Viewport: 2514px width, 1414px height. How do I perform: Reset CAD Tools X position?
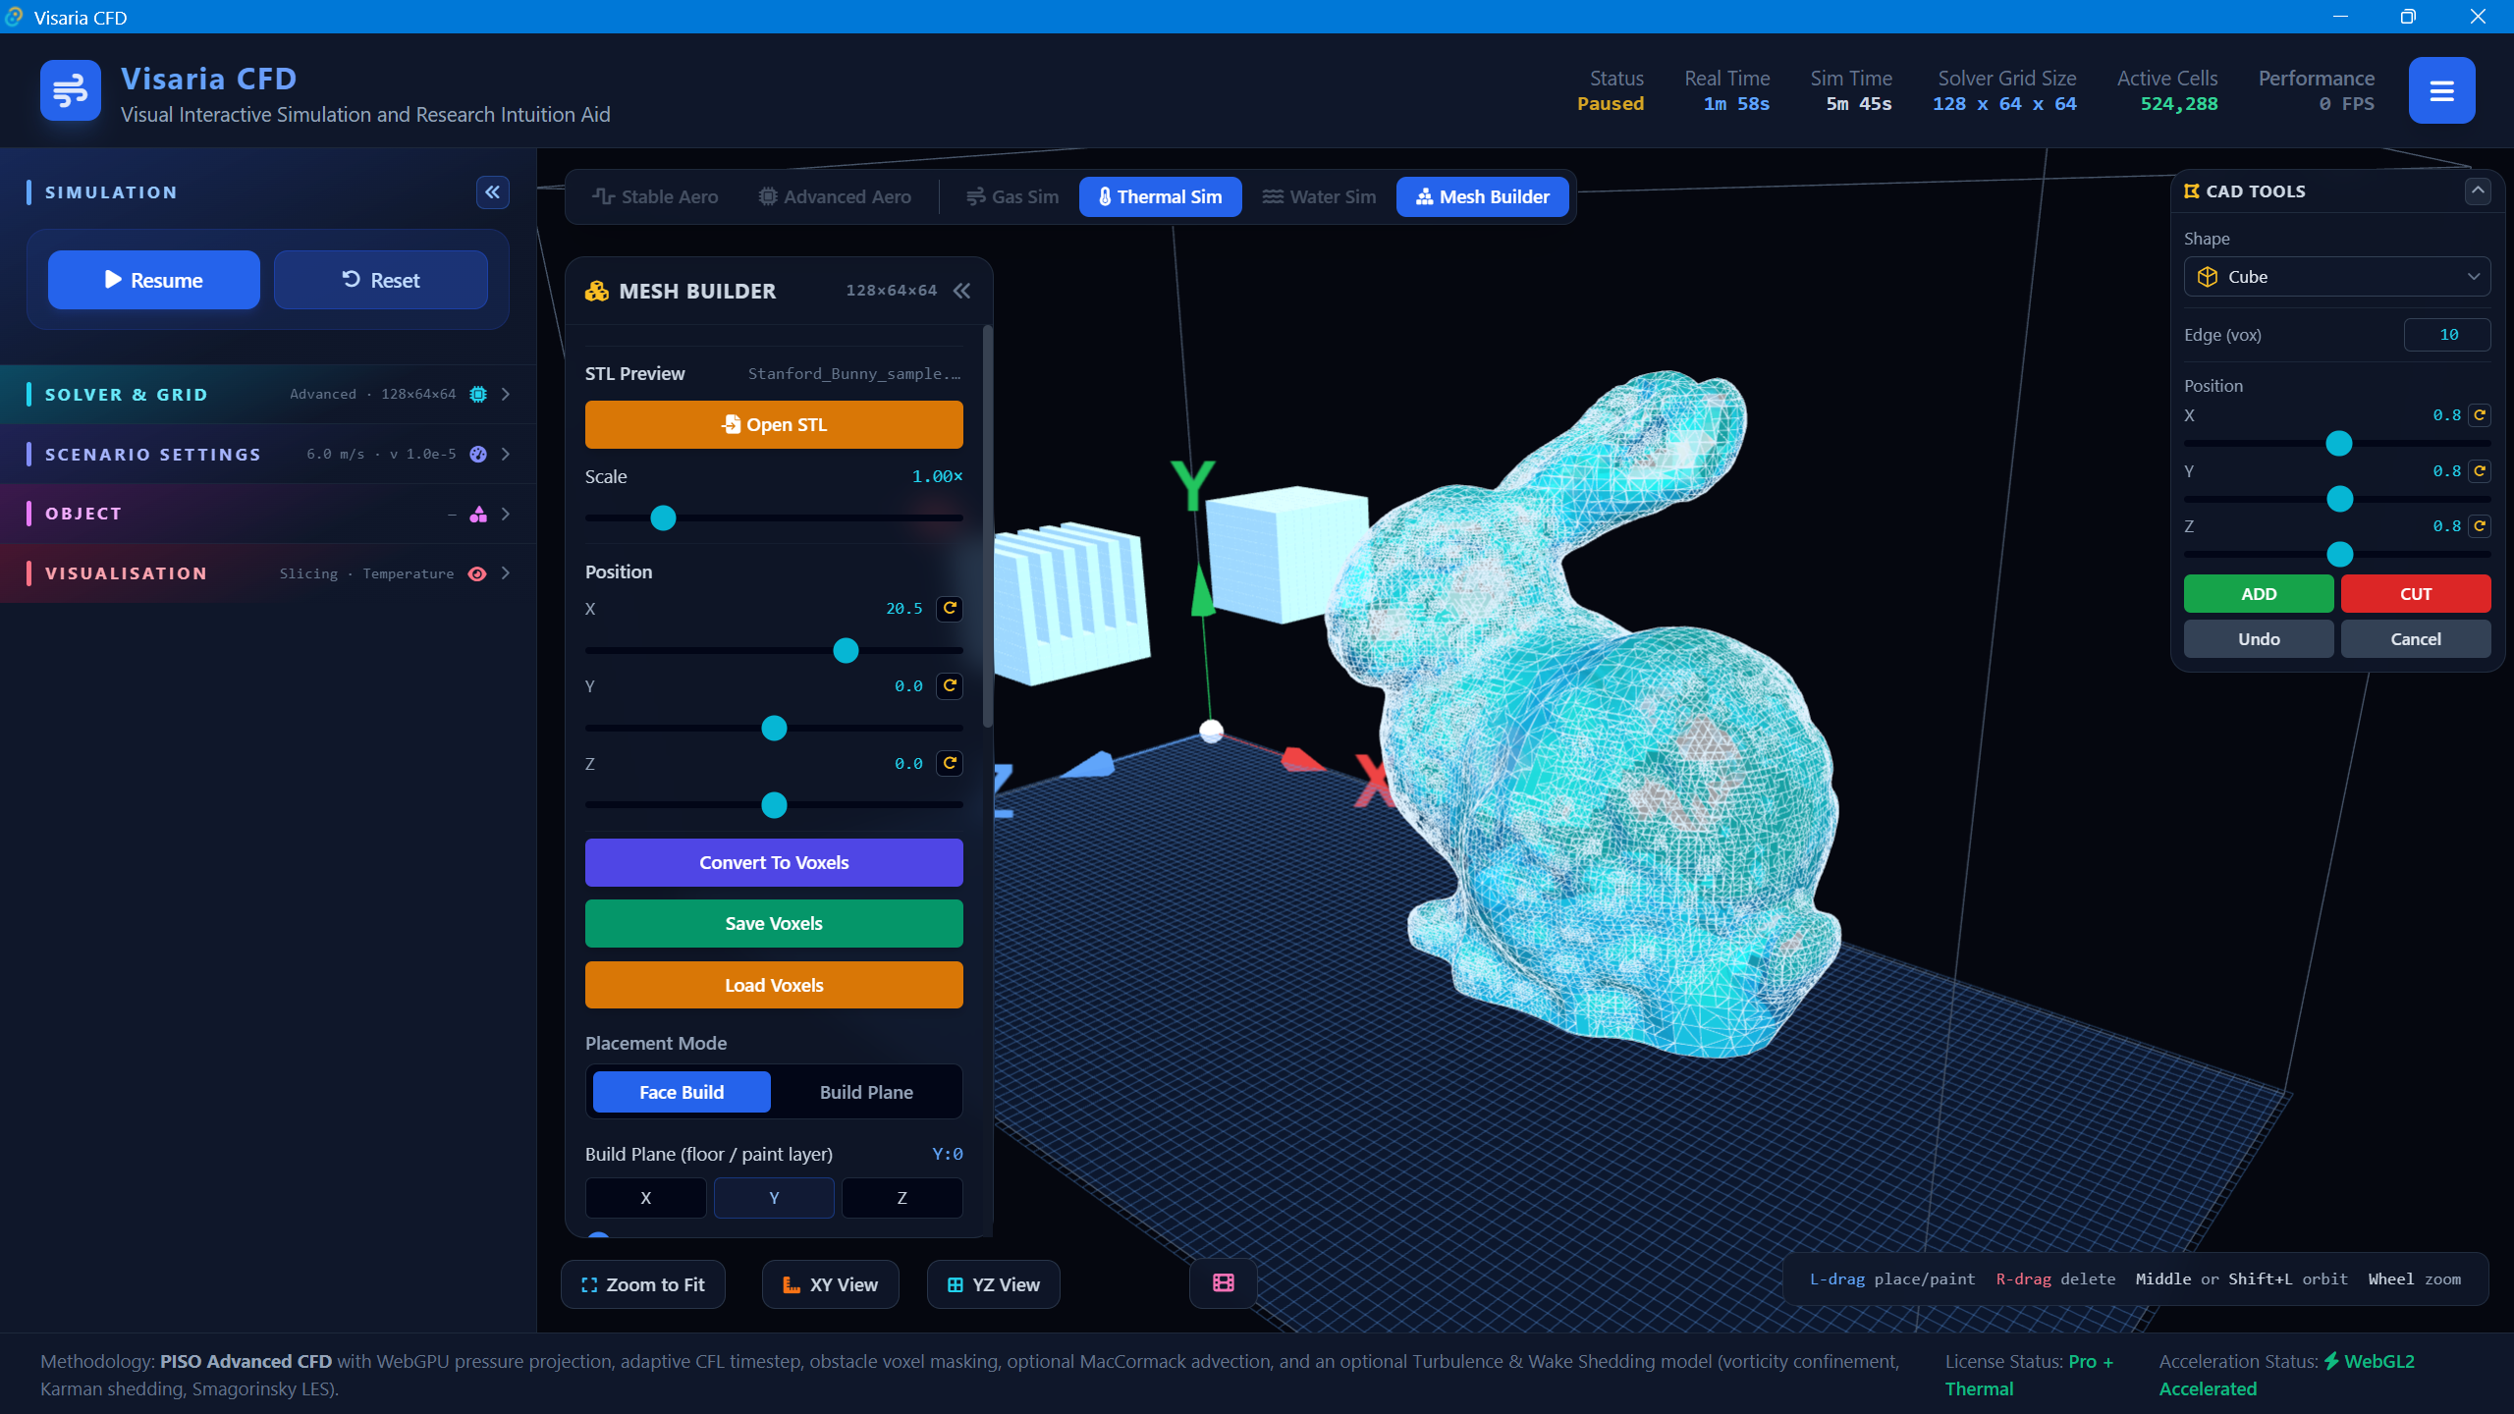pos(2480,415)
